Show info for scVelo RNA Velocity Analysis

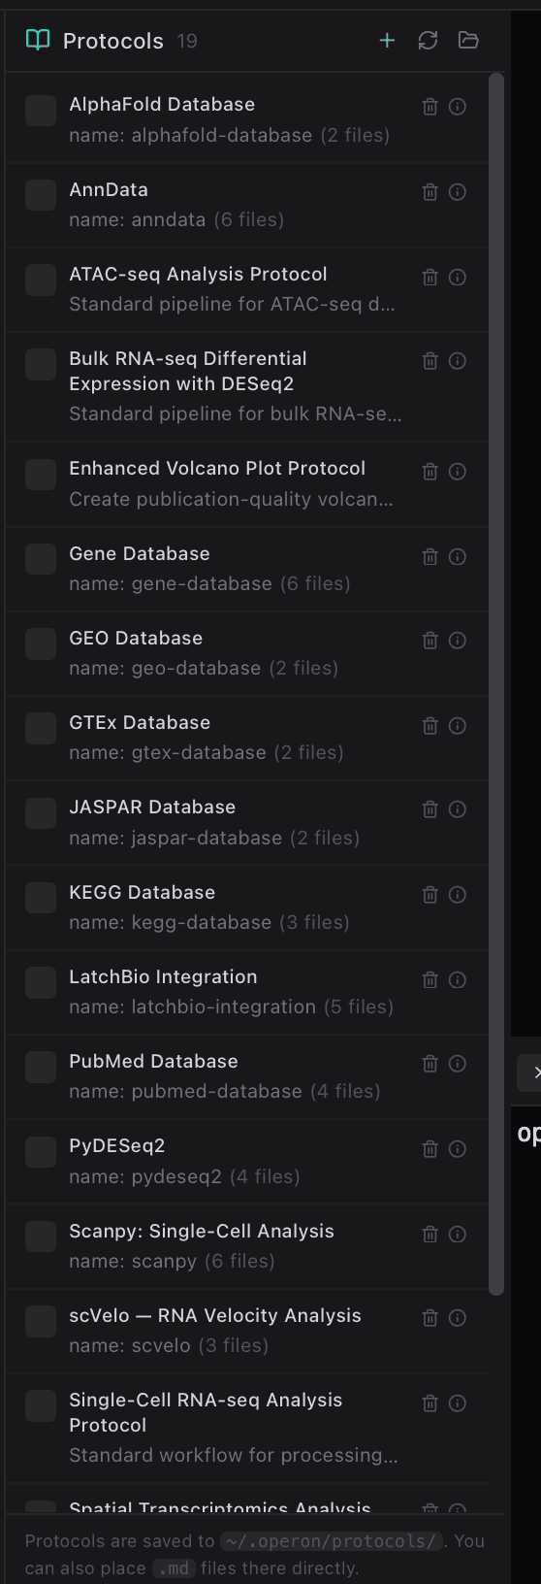tap(458, 1318)
